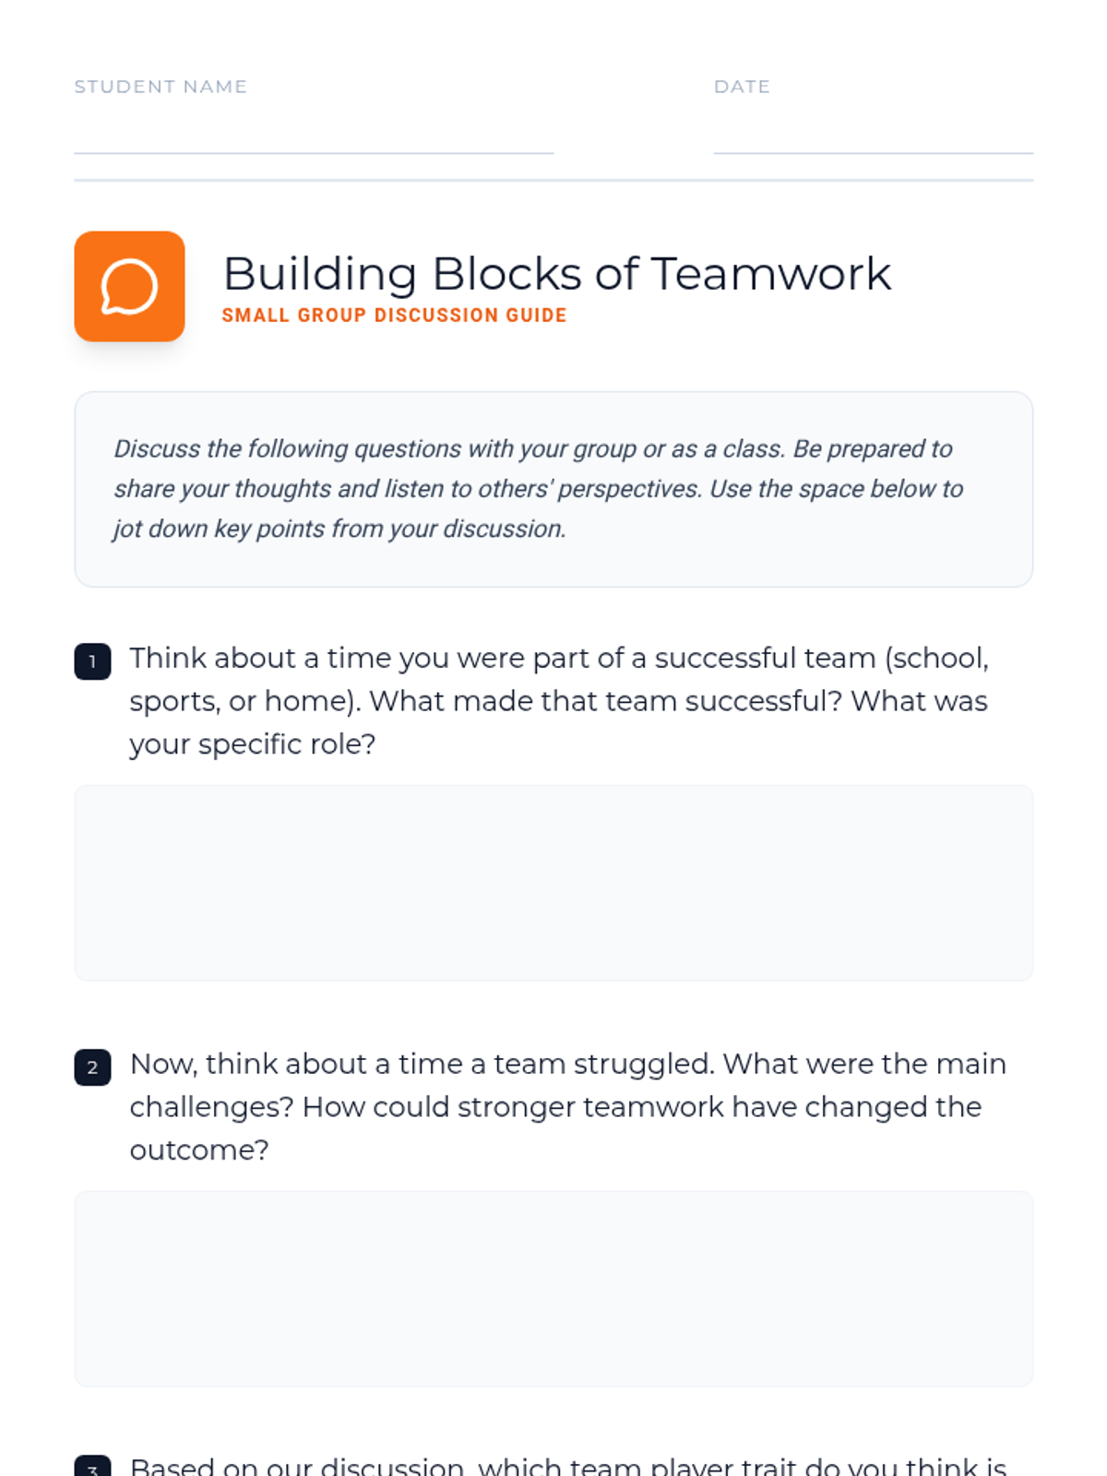The image size is (1107, 1476).
Task: Click the Small Group Discussion Guide subtitle
Action: (394, 315)
